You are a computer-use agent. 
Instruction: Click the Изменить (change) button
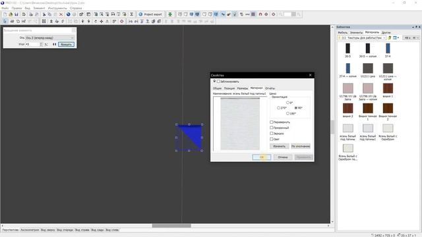280,146
